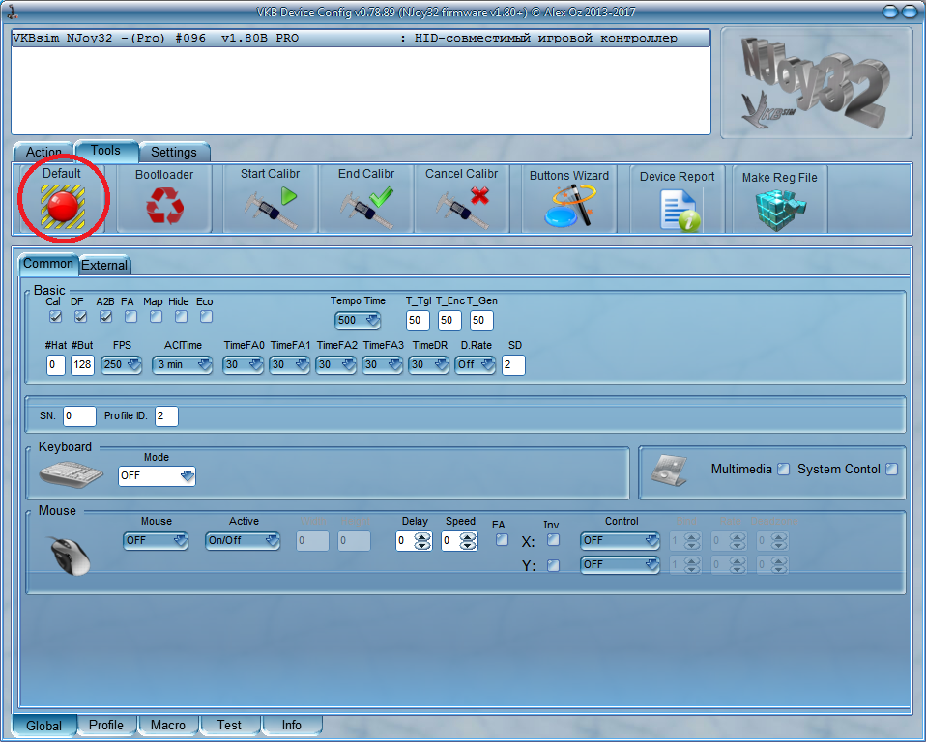Switch to the Settings tab
The width and height of the screenshot is (926, 742).
click(x=174, y=153)
